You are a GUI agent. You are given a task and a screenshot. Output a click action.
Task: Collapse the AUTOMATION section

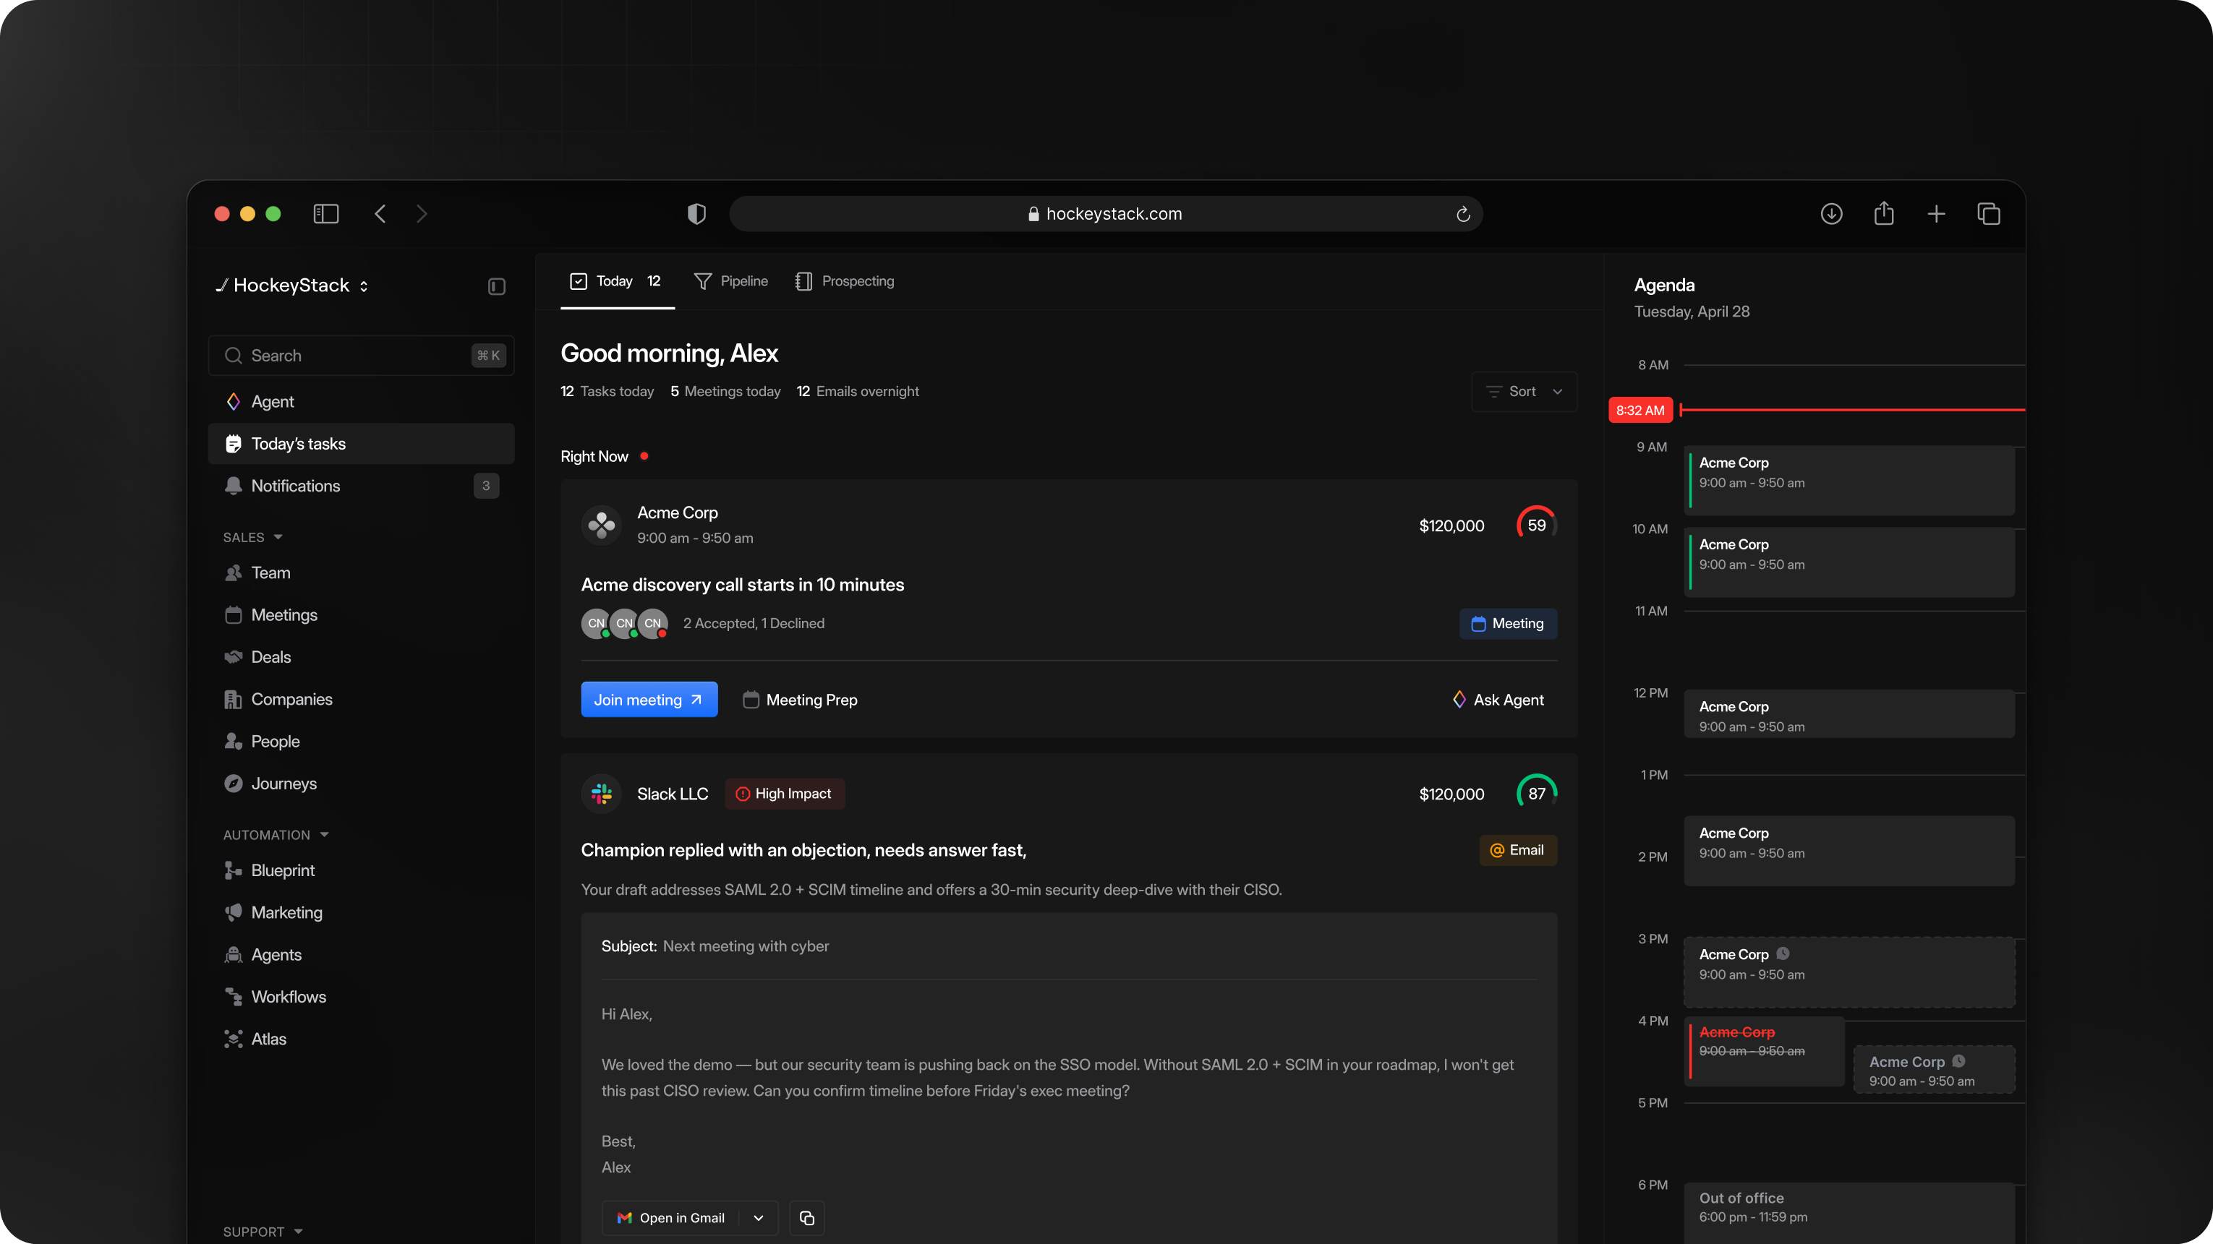coord(276,834)
